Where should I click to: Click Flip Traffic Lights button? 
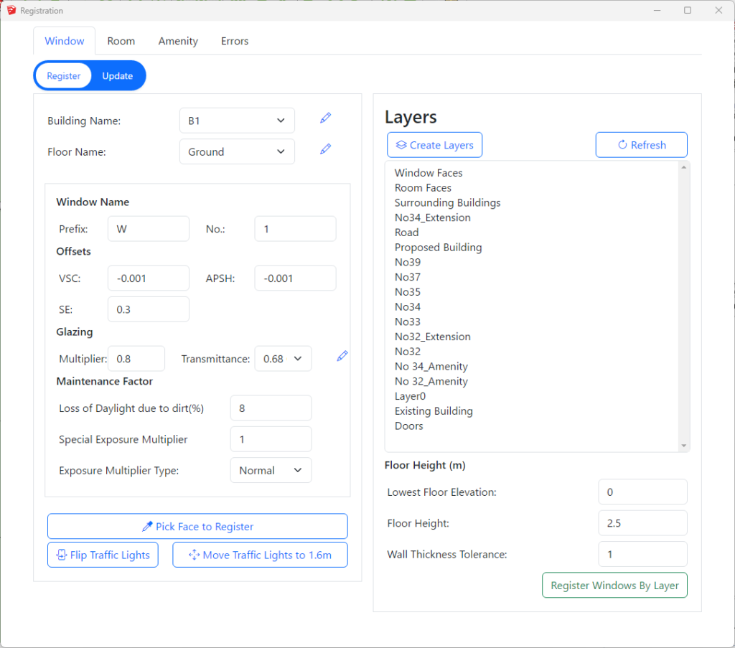point(103,555)
